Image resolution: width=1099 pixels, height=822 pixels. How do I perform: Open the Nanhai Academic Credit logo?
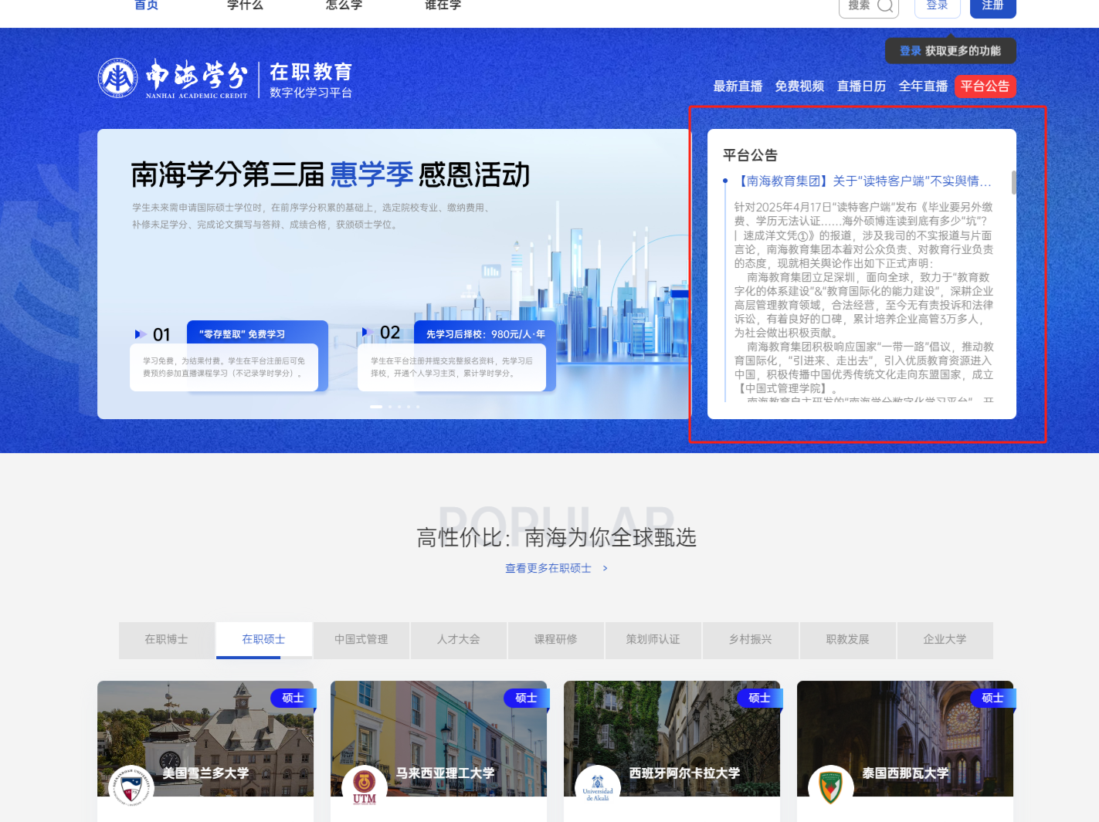pyautogui.click(x=173, y=79)
